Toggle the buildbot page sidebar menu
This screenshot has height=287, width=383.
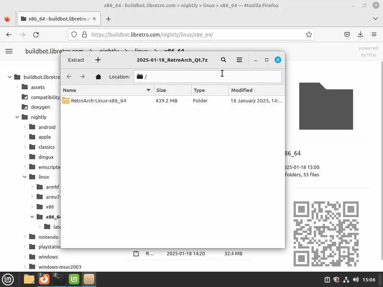point(9,51)
